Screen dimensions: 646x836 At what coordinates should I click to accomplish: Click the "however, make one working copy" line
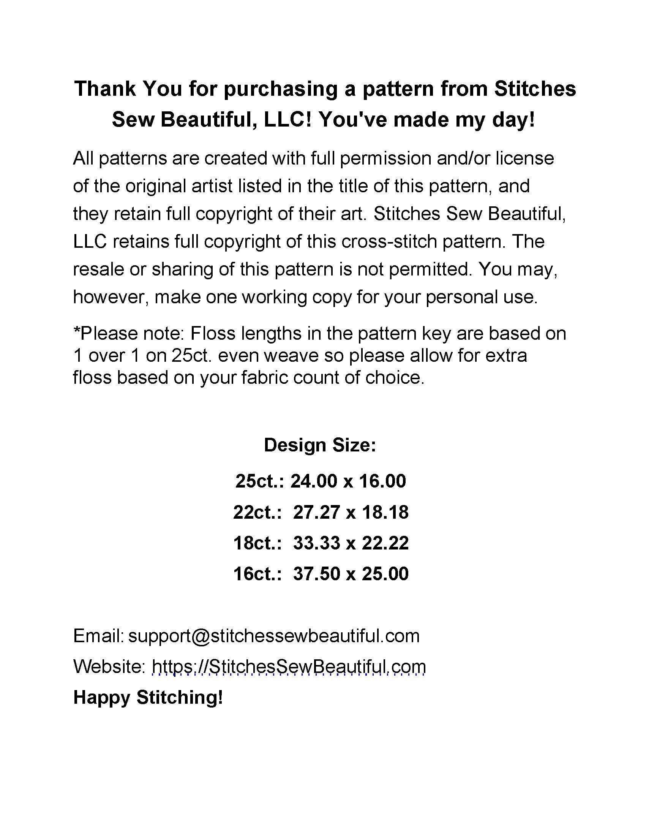coord(305,297)
